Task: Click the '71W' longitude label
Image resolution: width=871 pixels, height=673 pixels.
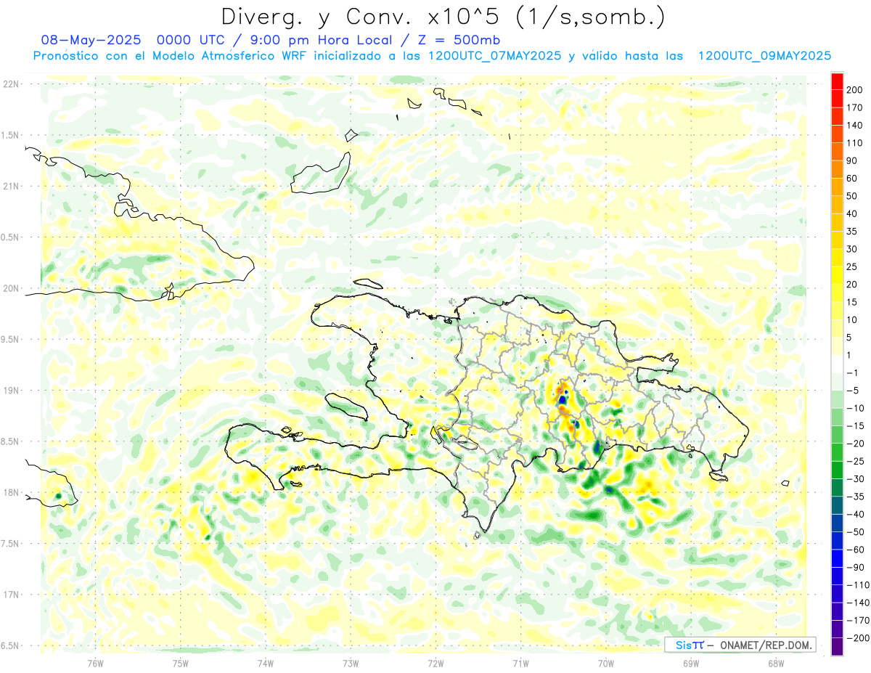Action: 520,663
